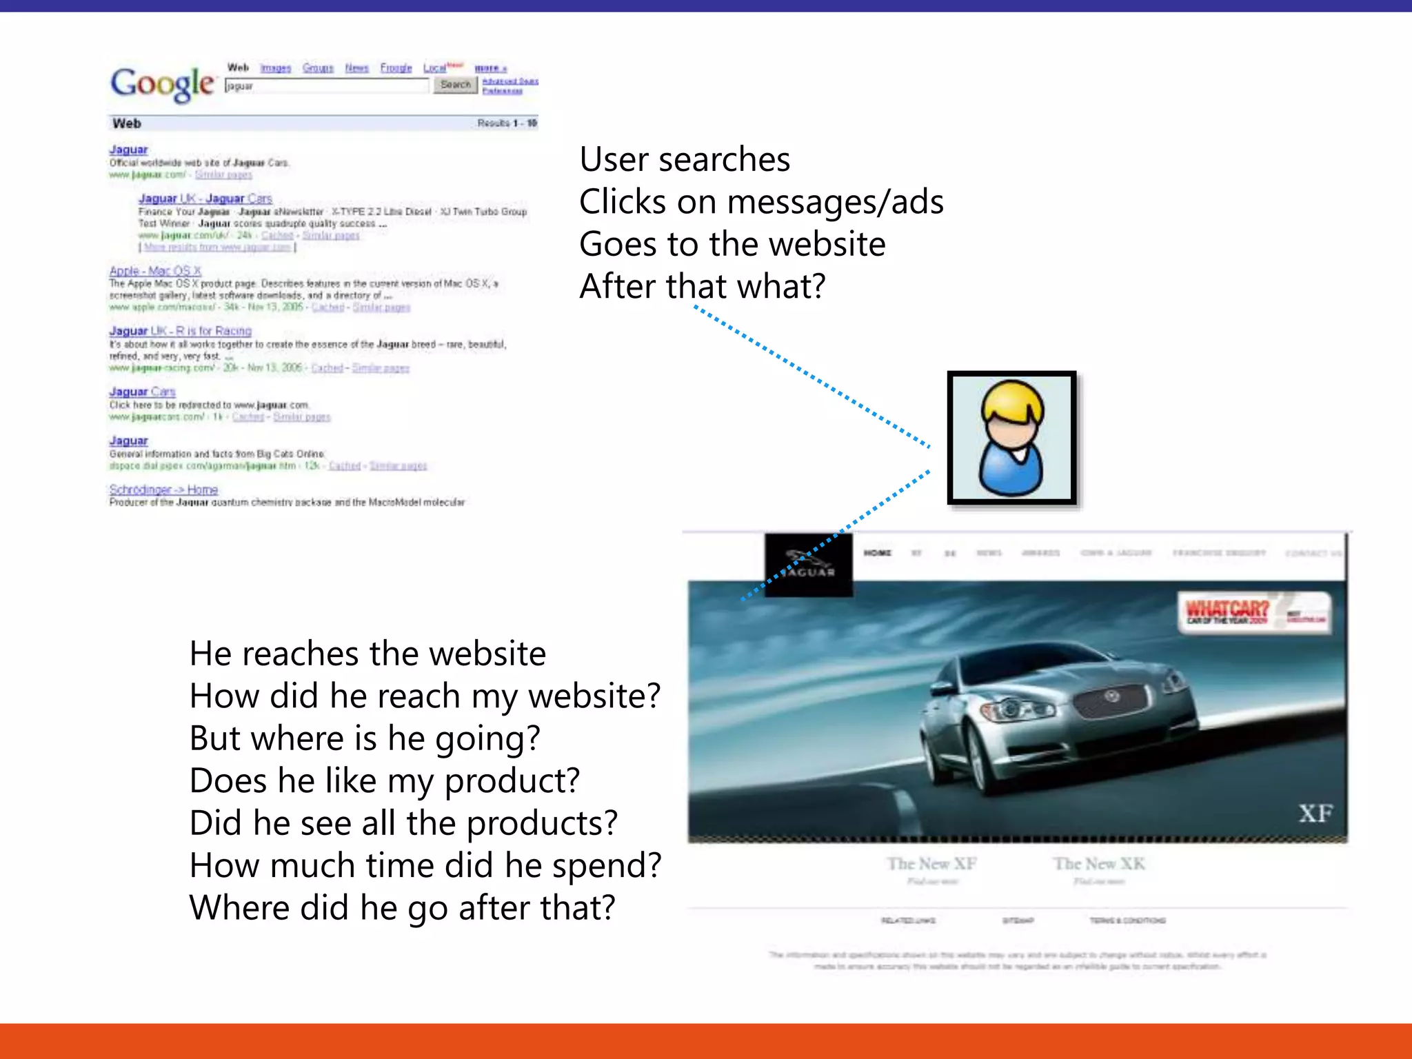
Task: Click the Jaguar logo on the website
Action: [x=808, y=565]
